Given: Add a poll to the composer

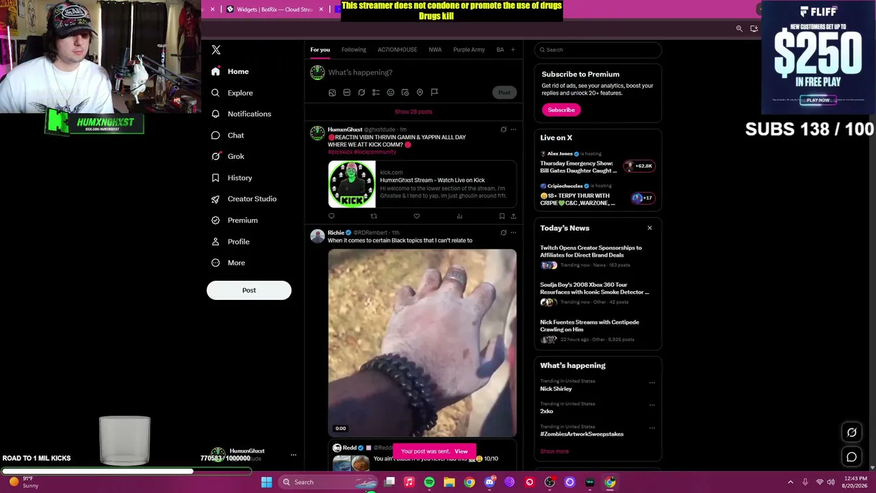Looking at the screenshot, I should click(376, 92).
